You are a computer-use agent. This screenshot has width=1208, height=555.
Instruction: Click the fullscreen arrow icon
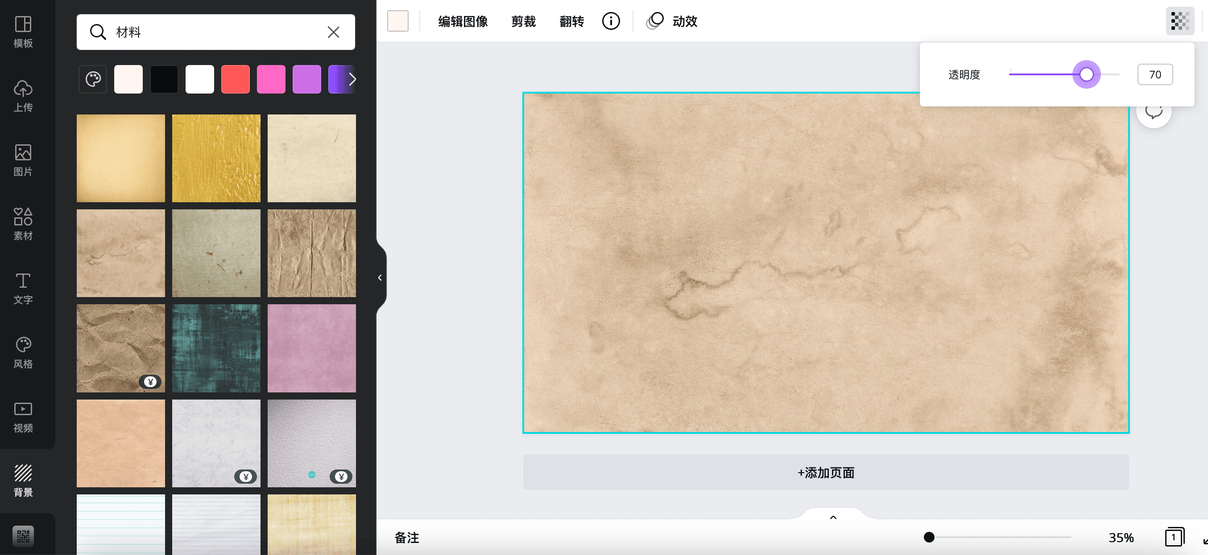click(x=1205, y=540)
